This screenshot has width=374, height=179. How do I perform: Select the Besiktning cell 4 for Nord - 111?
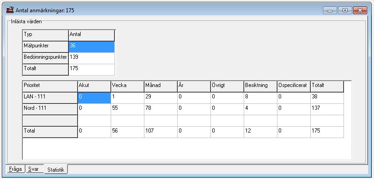point(261,109)
